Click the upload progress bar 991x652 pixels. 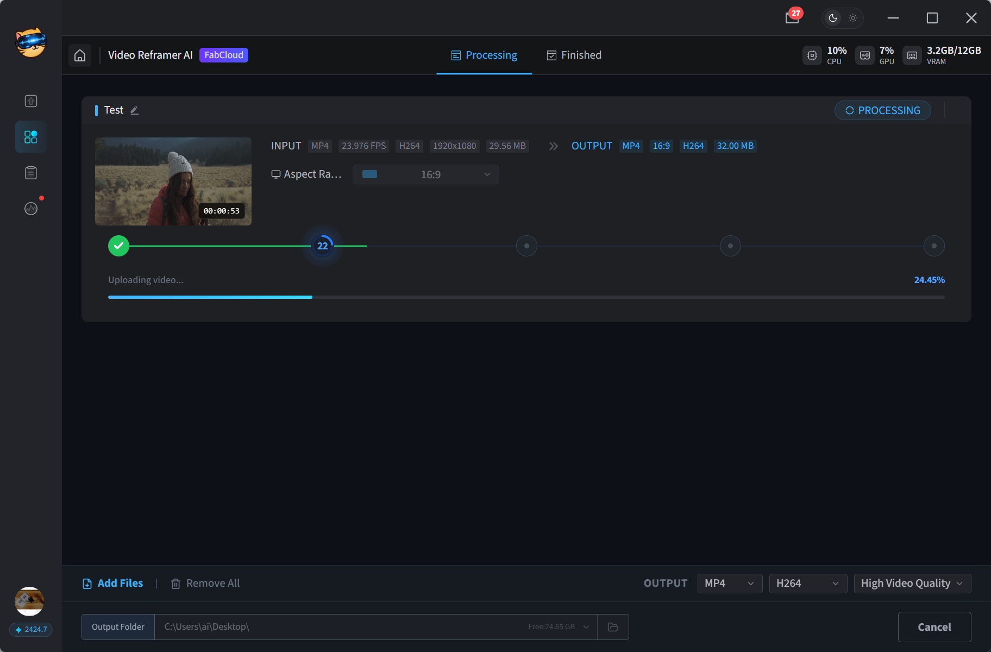pyautogui.click(x=526, y=297)
